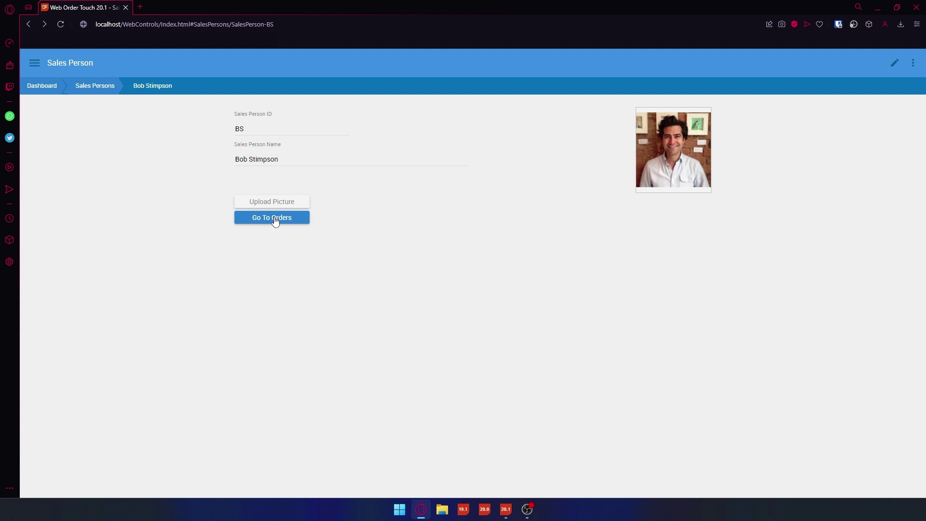Screen dimensions: 926x521
Task: Open a new browser tab
Action: [140, 7]
